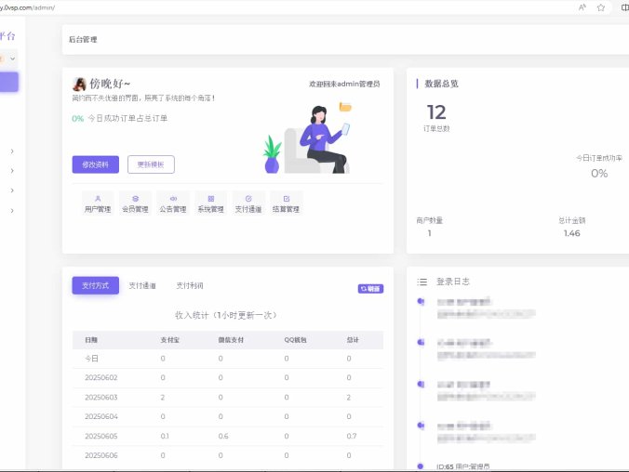This screenshot has height=472, width=629.
Task: Click the 商户数量 label
Action: pyautogui.click(x=430, y=220)
